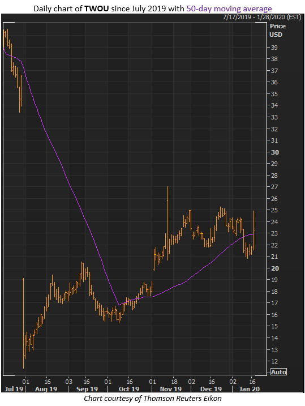Click the 13 price axis label
This screenshot has height=406, width=305.
274,349
